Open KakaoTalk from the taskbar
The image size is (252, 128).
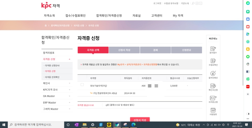click(x=109, y=125)
